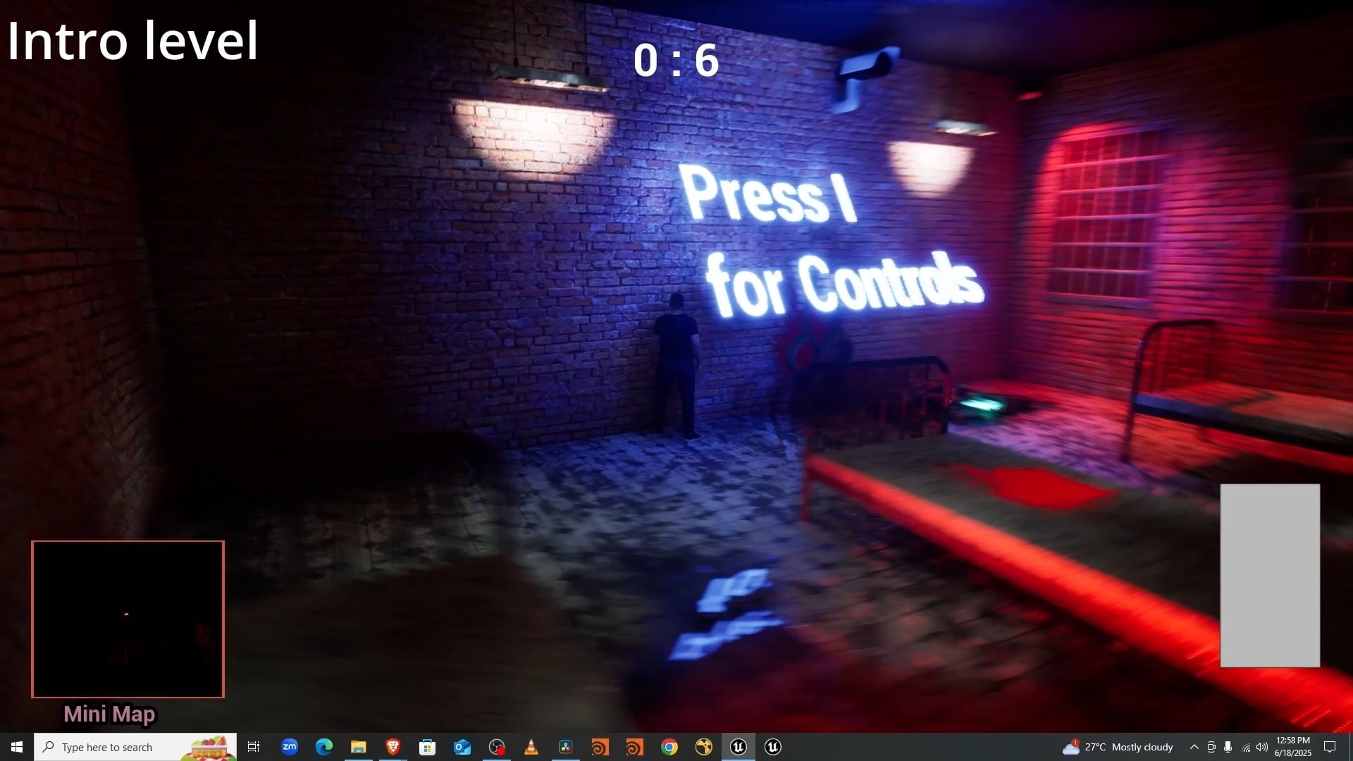Image resolution: width=1353 pixels, height=761 pixels.
Task: Open Google Chrome from the taskbar
Action: coord(669,747)
